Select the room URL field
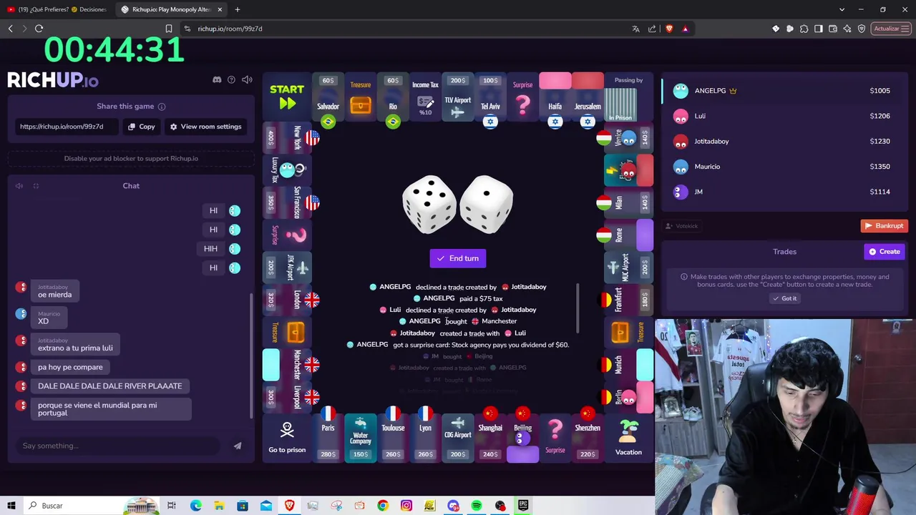916x515 pixels. [x=66, y=127]
